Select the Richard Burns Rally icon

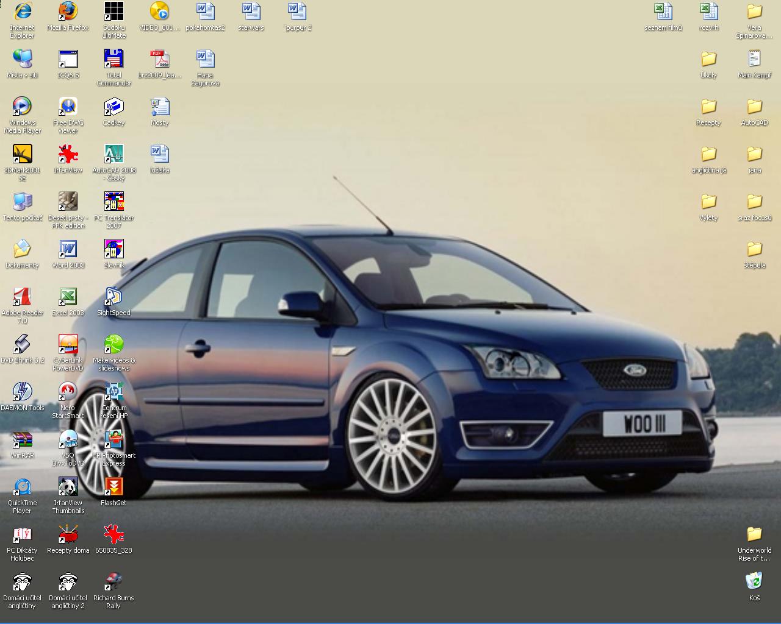point(113,582)
